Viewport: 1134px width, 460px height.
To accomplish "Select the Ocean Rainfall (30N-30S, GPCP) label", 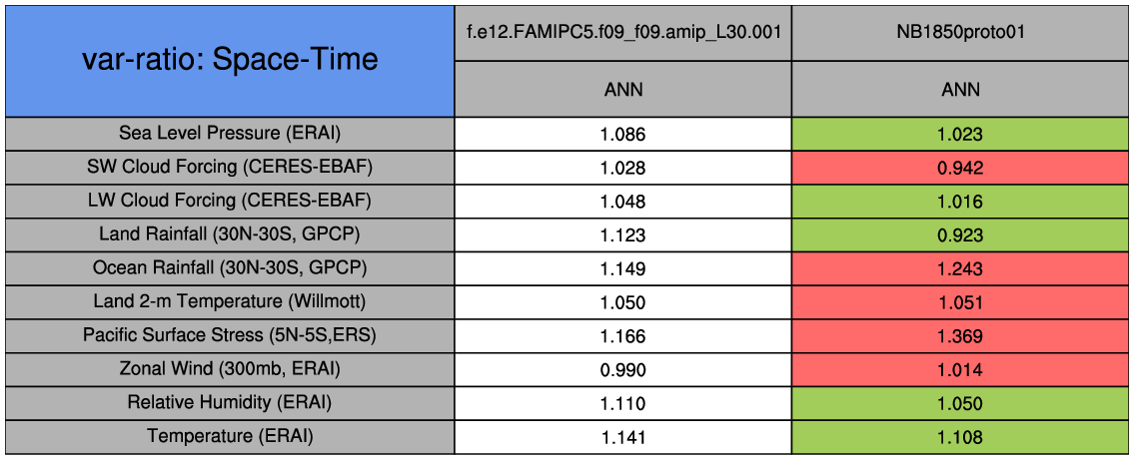I will point(230,268).
